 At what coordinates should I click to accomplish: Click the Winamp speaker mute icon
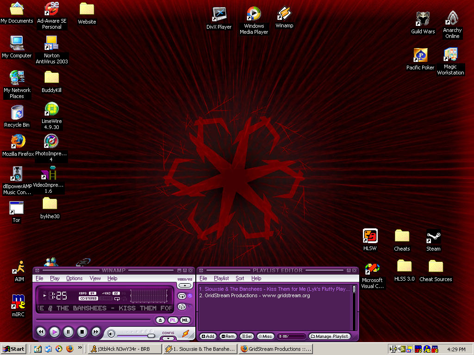tap(111, 333)
